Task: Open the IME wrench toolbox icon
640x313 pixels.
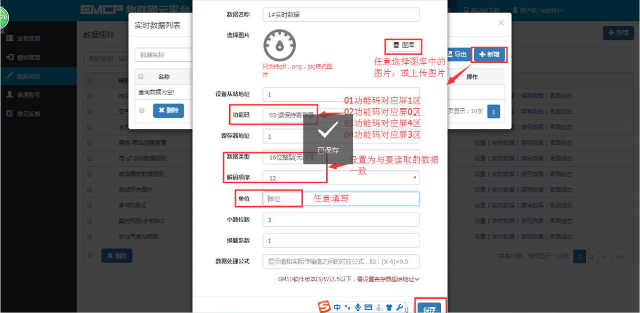Action: click(399, 307)
